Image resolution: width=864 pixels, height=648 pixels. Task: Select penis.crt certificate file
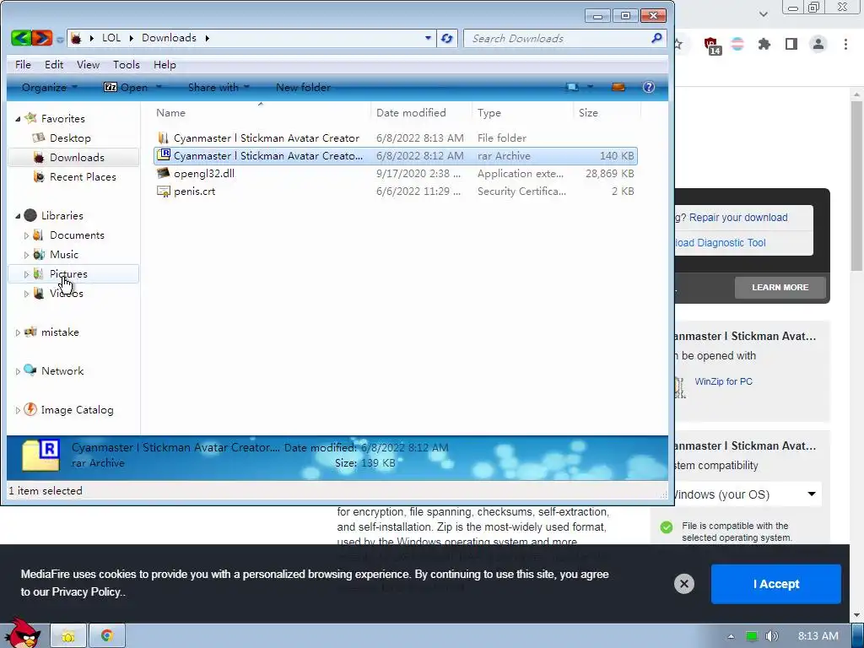pos(194,191)
